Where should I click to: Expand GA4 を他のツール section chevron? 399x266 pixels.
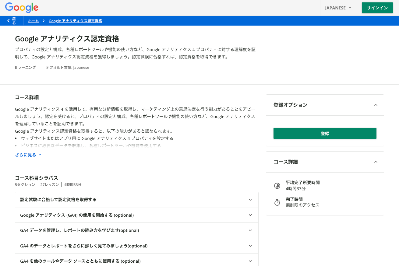point(250,261)
